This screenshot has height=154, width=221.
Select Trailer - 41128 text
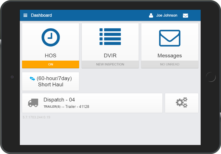pos(77,107)
